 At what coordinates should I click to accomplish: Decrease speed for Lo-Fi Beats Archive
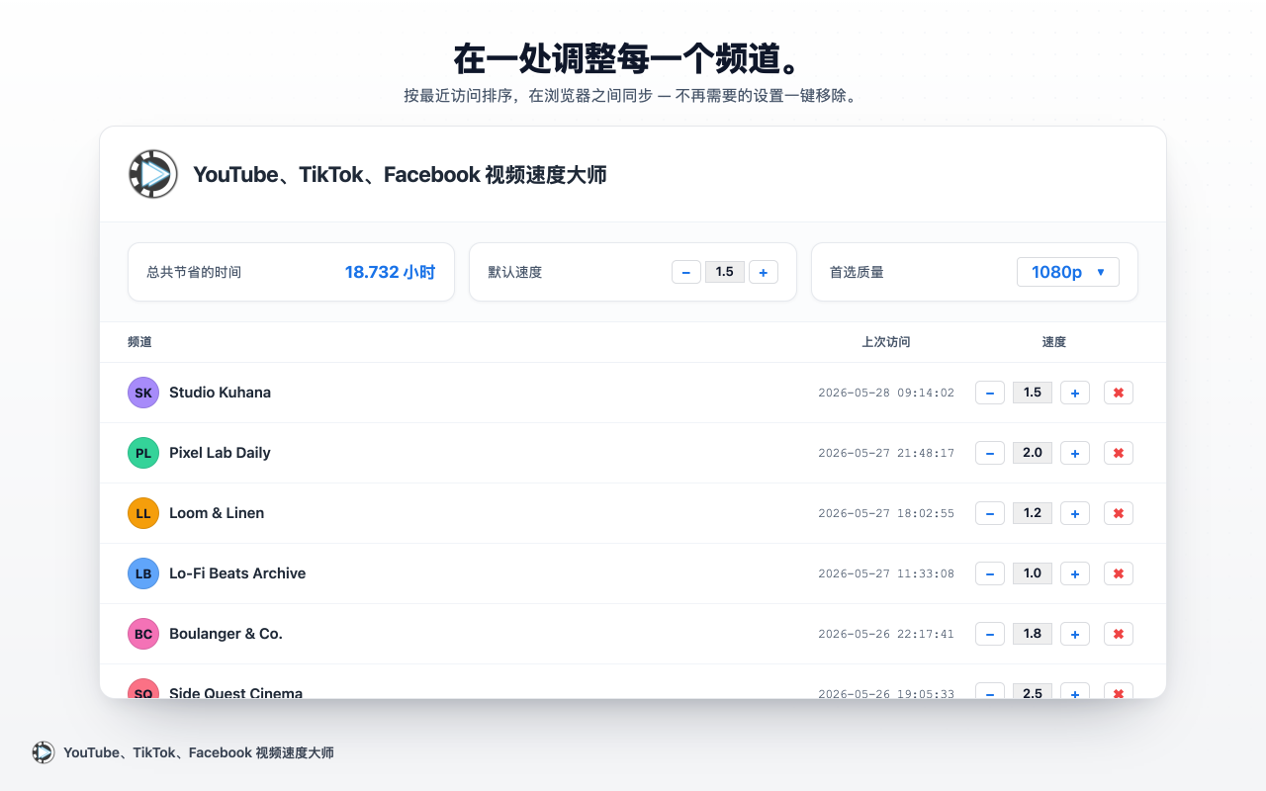click(x=990, y=573)
